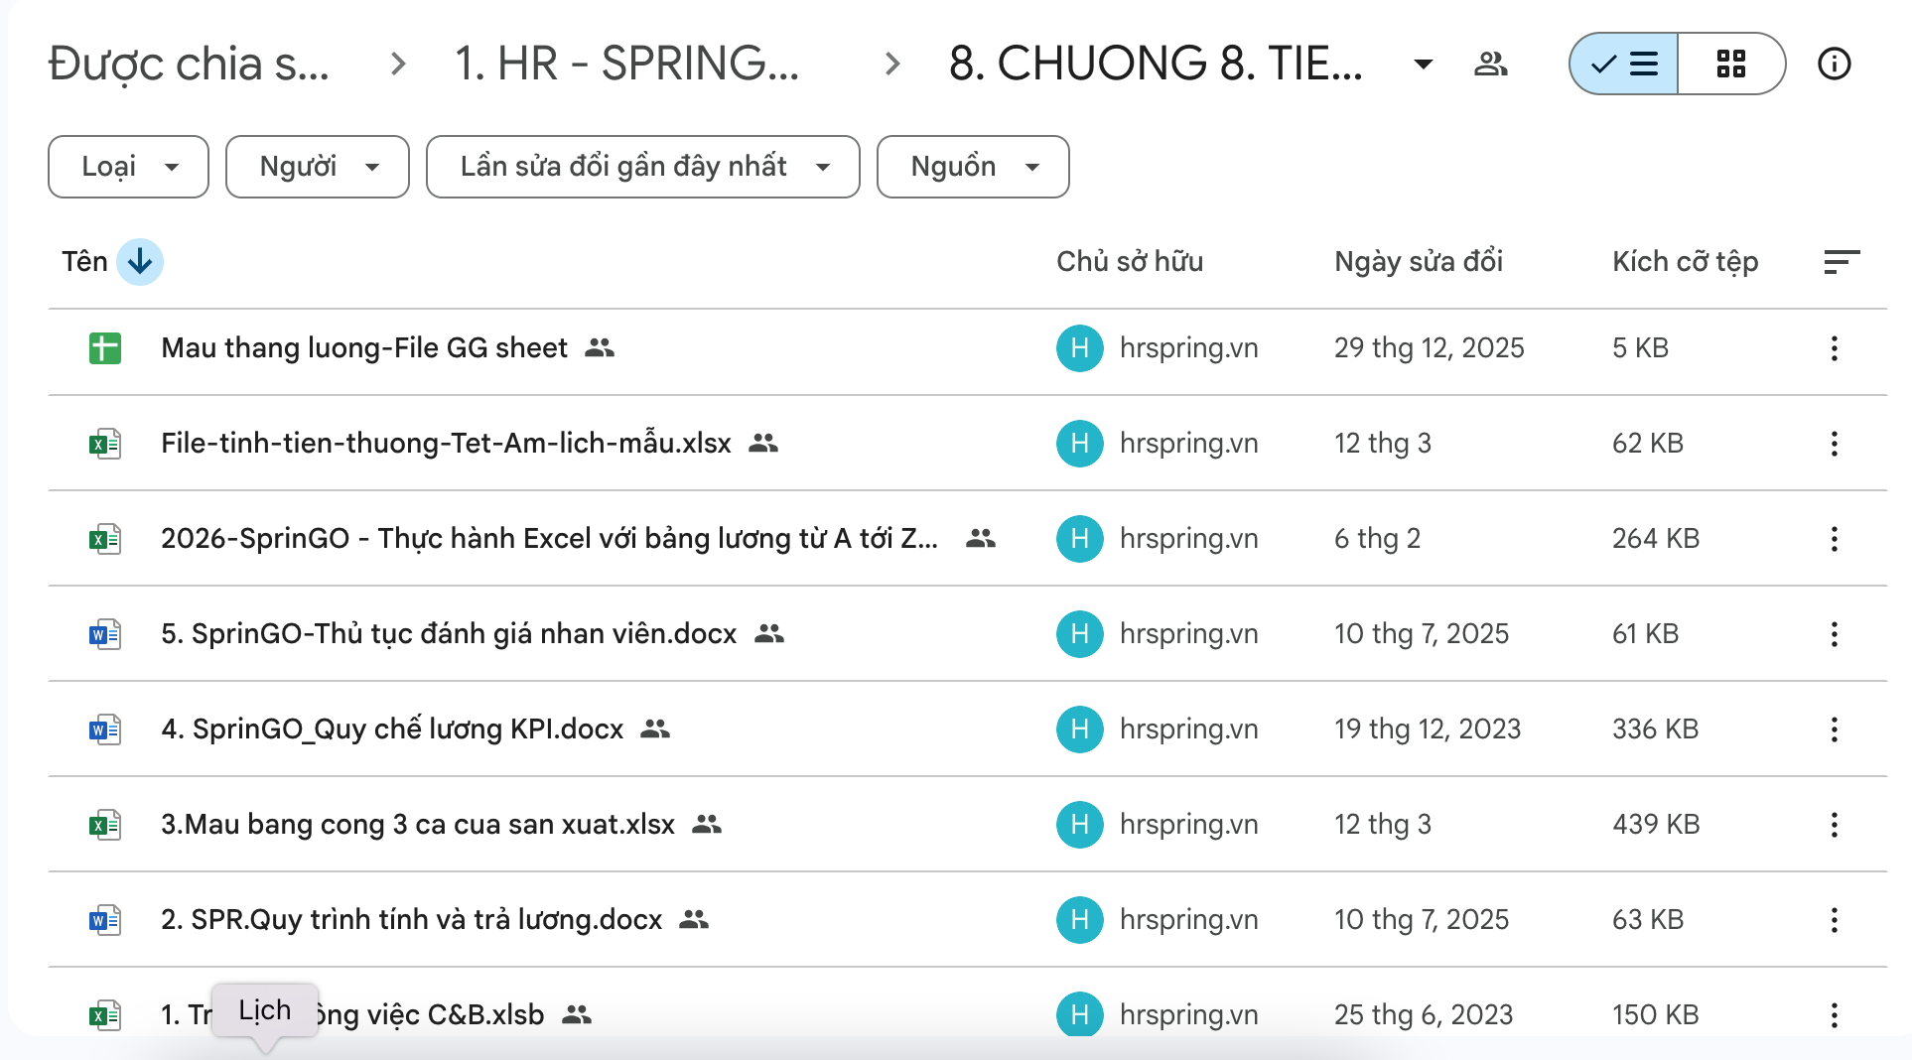The width and height of the screenshot is (1912, 1060).
Task: Switch to grid layout view
Action: [x=1730, y=65]
